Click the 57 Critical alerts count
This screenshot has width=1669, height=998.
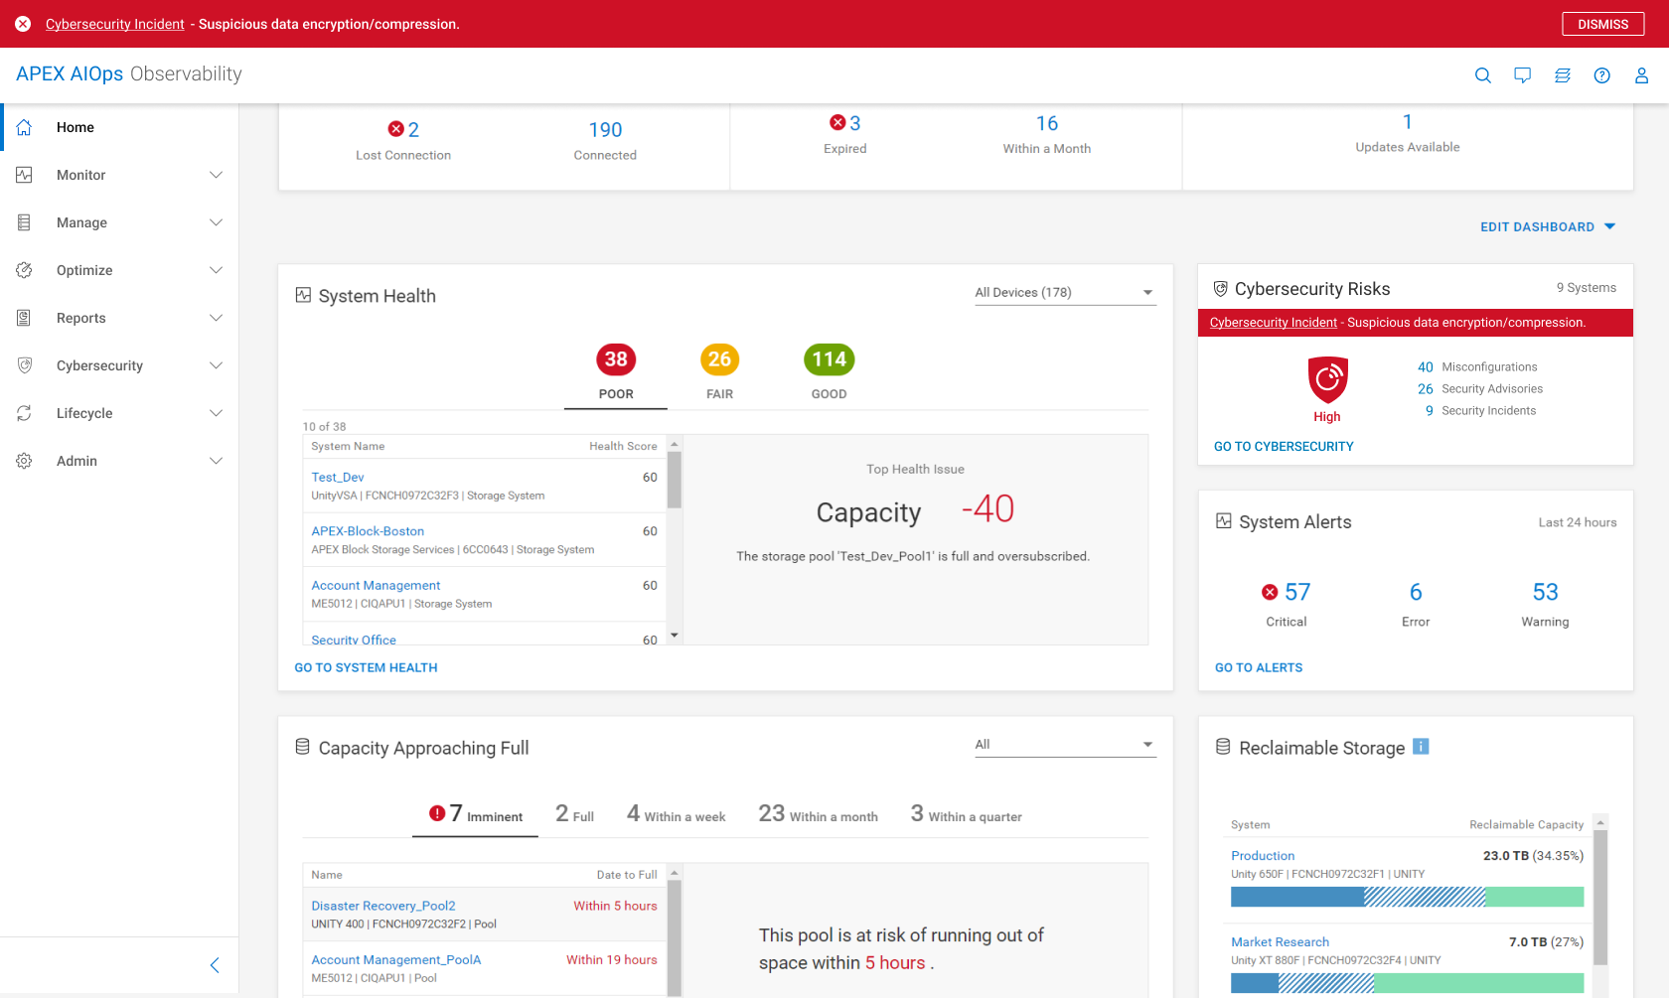click(1297, 593)
